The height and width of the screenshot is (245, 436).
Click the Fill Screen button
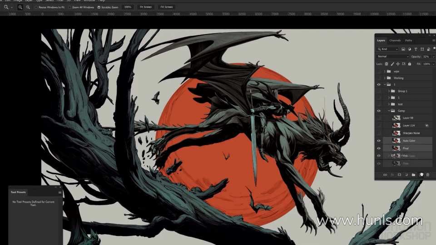pos(167,7)
